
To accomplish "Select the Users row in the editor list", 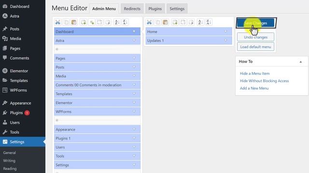I will [x=97, y=147].
